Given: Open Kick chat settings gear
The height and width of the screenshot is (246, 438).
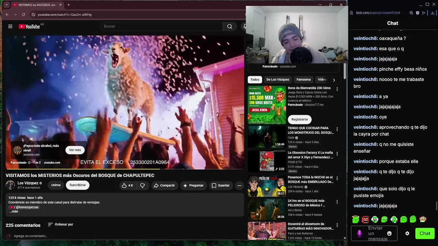Looking at the screenshot, I should pos(407,233).
